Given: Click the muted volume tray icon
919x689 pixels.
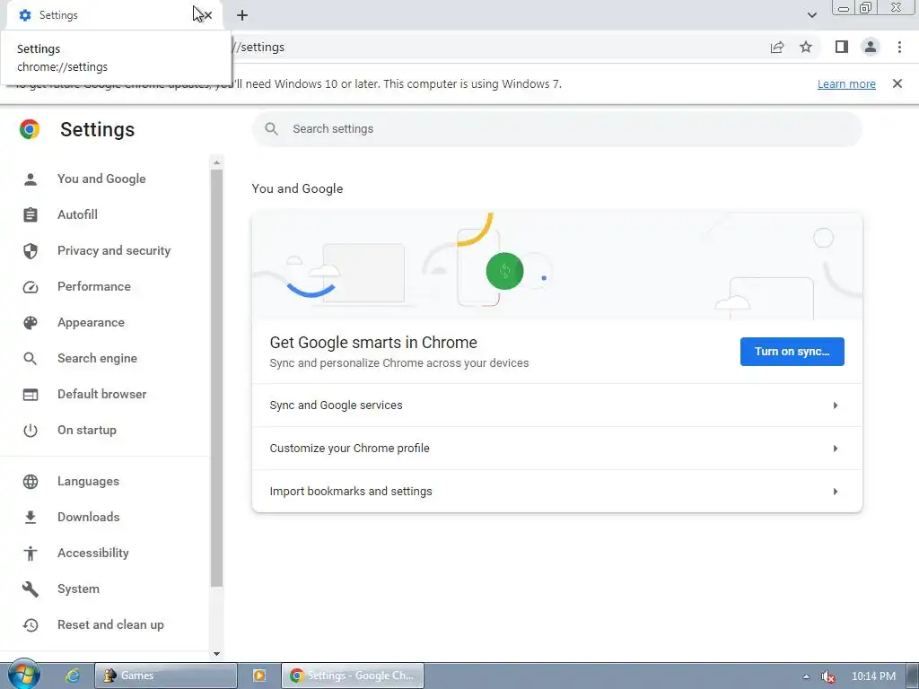Looking at the screenshot, I should point(827,676).
